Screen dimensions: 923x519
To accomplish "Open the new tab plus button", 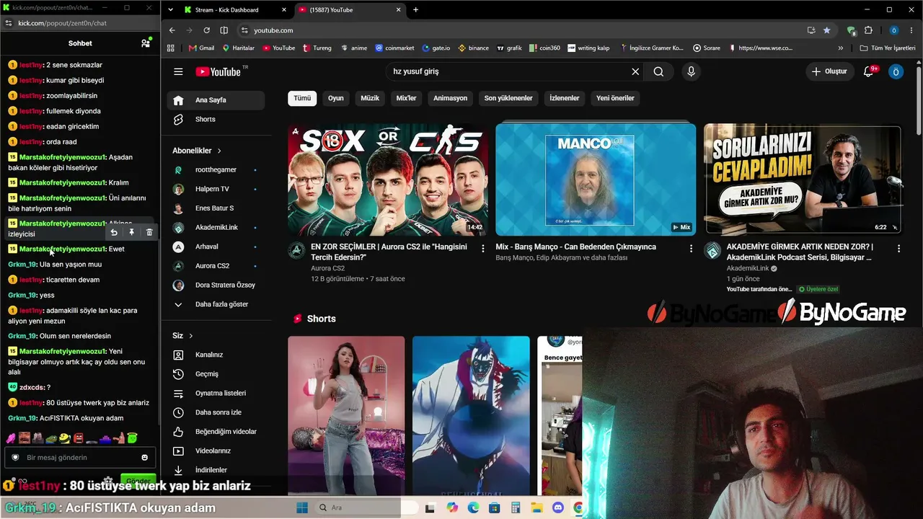I will [x=415, y=10].
